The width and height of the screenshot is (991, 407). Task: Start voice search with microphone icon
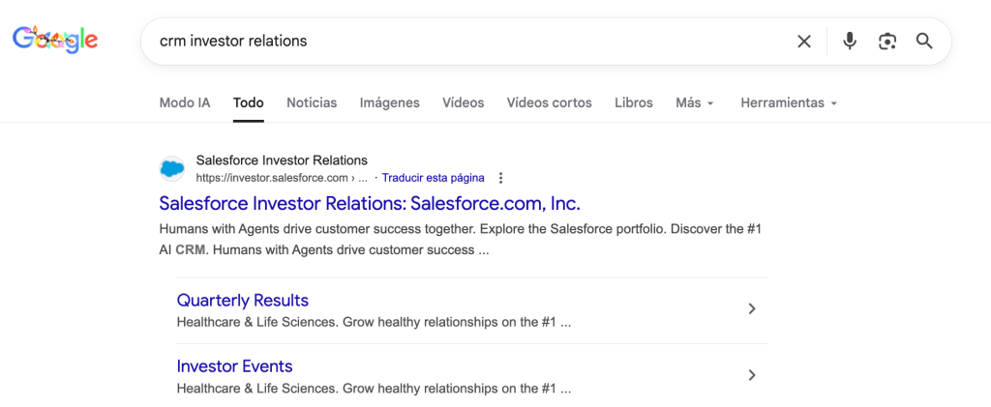tap(850, 42)
